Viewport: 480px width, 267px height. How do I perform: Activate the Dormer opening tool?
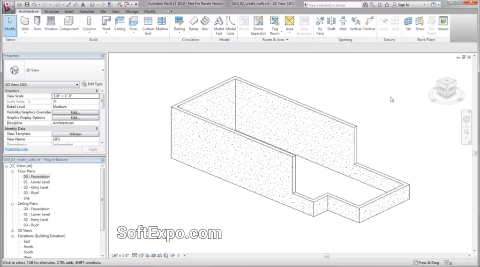click(x=369, y=23)
